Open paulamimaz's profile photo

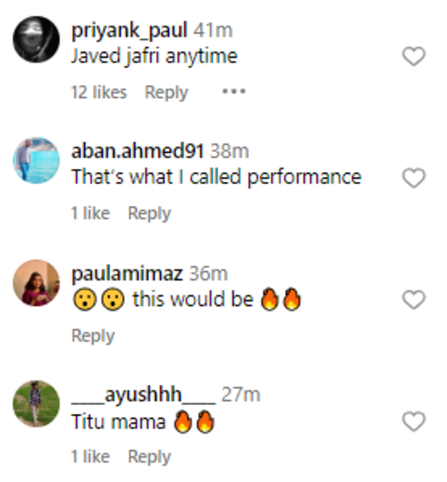tap(36, 283)
